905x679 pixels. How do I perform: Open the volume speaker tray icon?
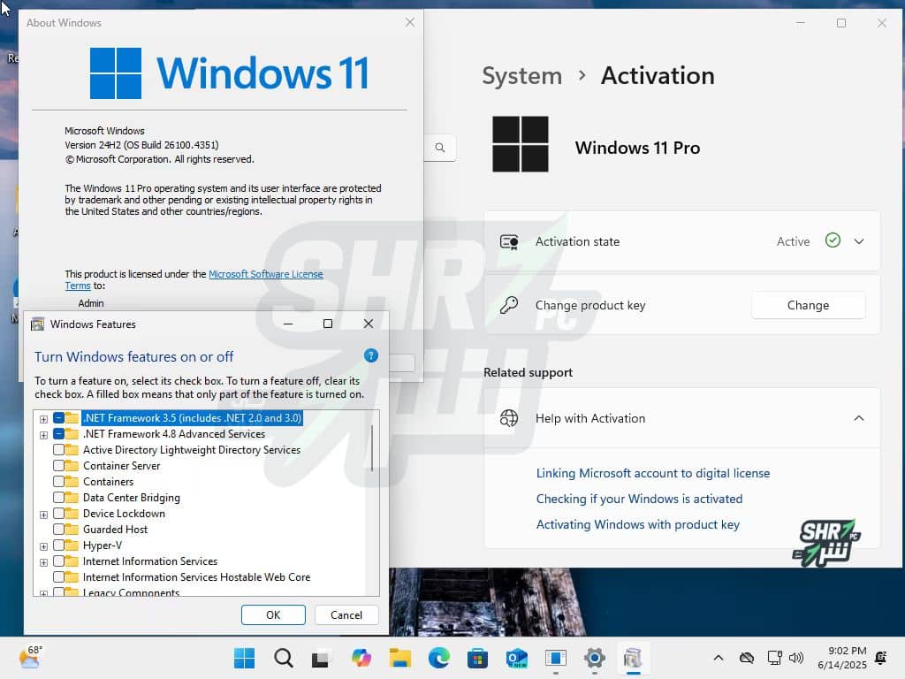(796, 658)
